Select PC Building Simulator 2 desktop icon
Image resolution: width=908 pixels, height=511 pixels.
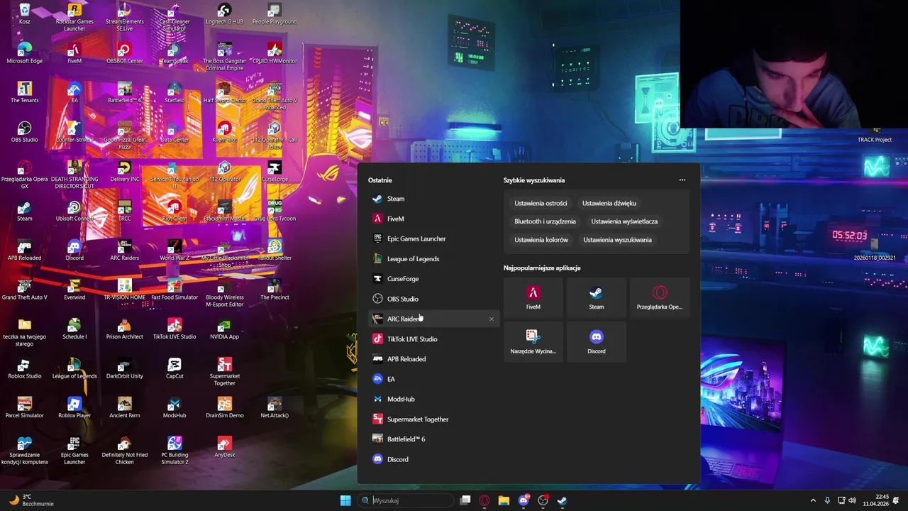[175, 450]
